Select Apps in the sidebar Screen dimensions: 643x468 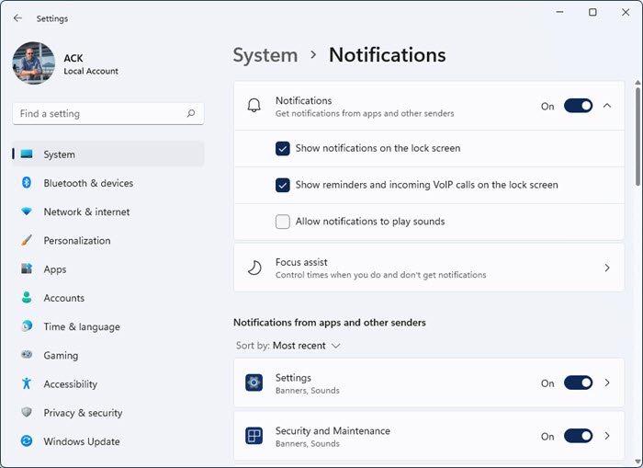(x=55, y=269)
